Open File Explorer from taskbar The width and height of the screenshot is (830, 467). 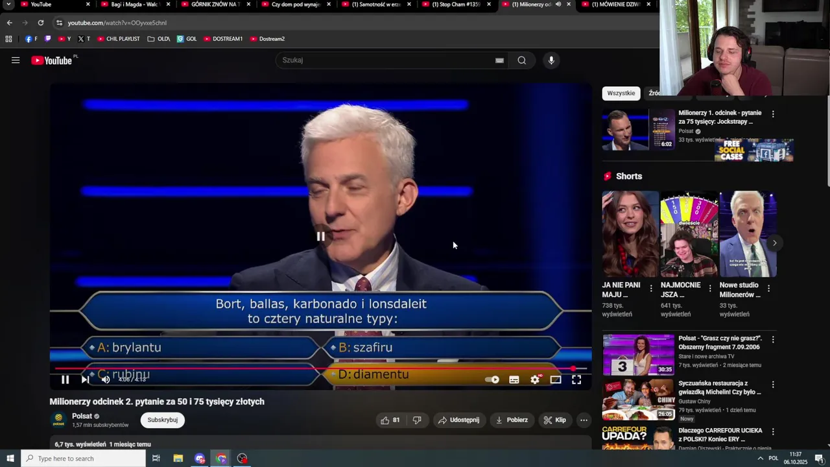pyautogui.click(x=178, y=459)
